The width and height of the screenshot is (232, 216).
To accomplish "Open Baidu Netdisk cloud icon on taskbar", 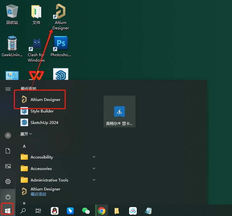I will click(x=133, y=211).
